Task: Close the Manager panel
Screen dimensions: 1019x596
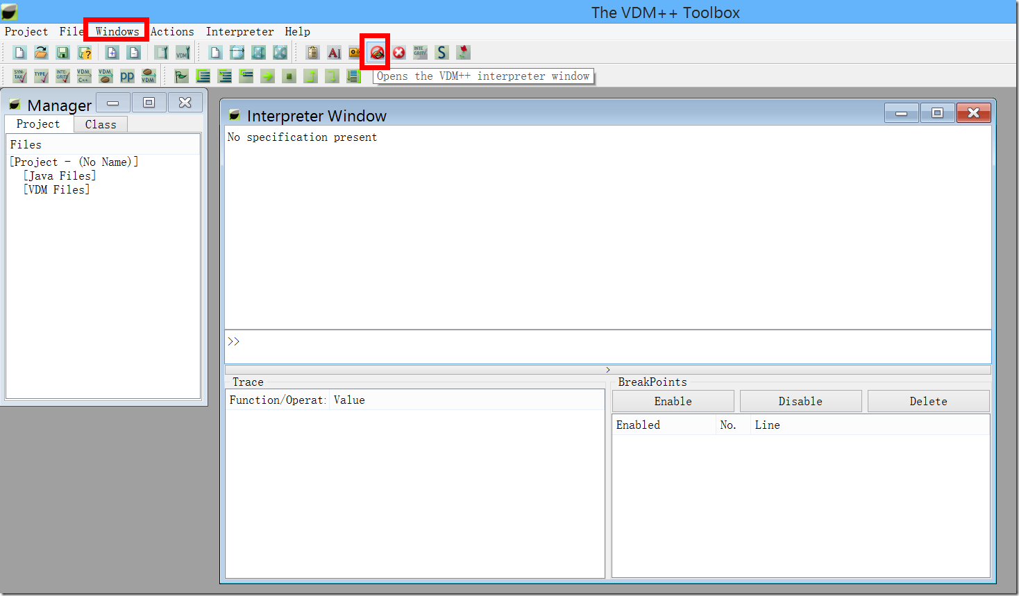Action: (185, 103)
